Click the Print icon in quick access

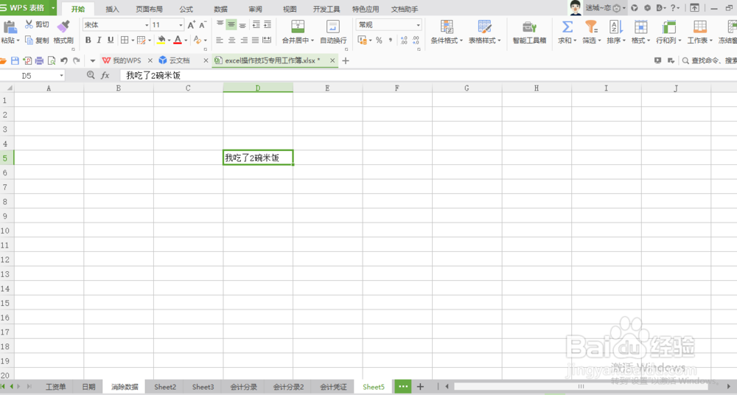40,60
